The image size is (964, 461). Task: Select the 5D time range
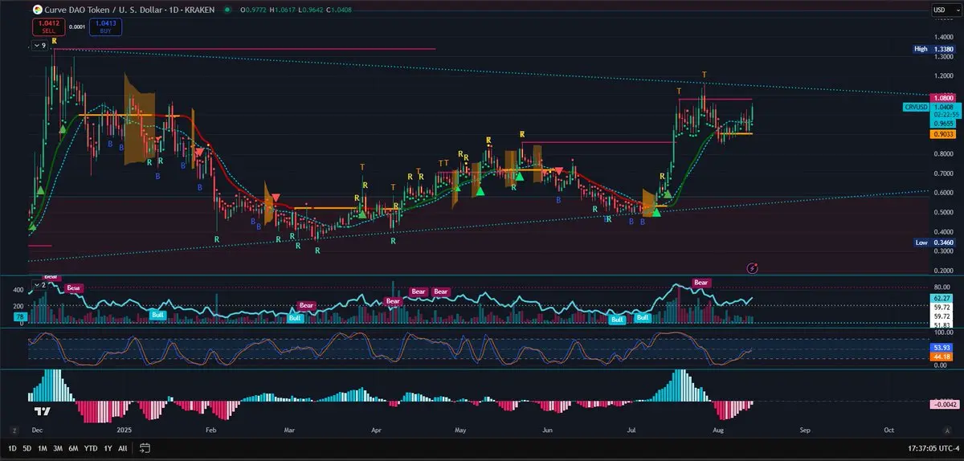(x=27, y=449)
